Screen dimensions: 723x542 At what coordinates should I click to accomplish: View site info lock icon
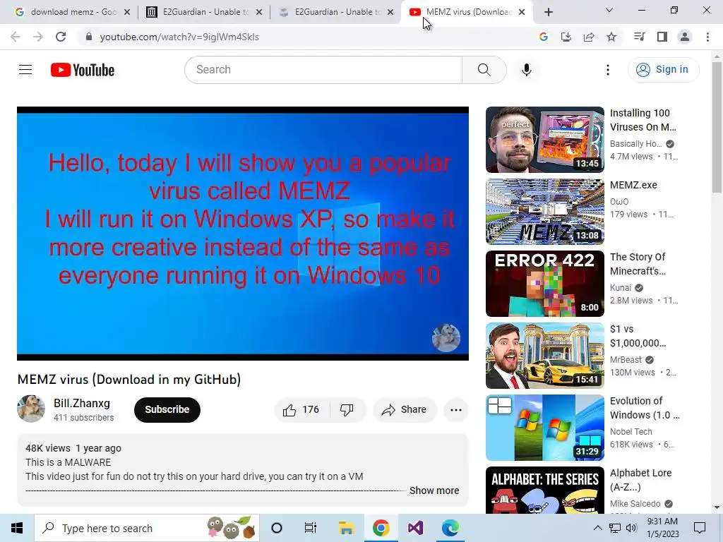(x=89, y=37)
